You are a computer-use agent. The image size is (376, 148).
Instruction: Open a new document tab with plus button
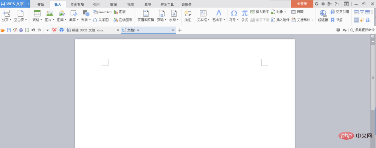[x=180, y=30]
